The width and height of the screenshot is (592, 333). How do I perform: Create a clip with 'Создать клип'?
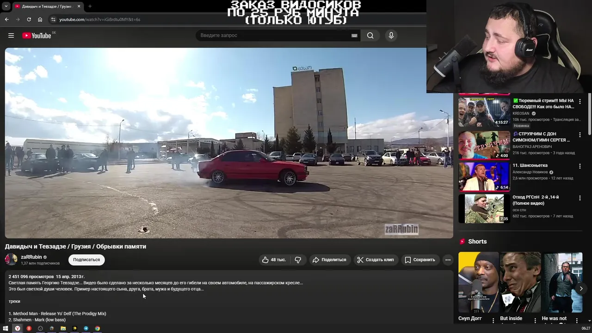tap(376, 260)
